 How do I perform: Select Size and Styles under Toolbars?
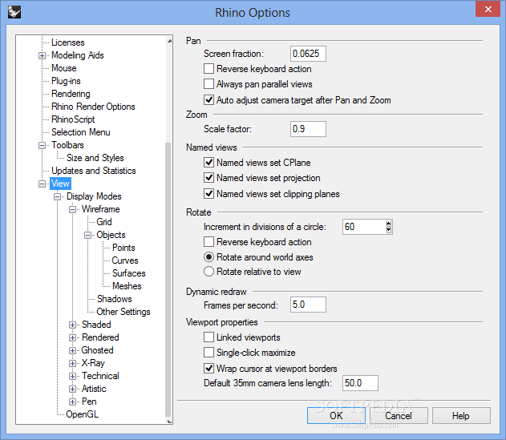[95, 158]
